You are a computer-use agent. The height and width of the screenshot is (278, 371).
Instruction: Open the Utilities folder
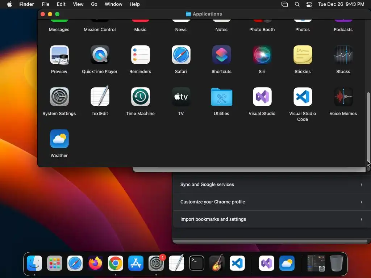[x=221, y=97]
